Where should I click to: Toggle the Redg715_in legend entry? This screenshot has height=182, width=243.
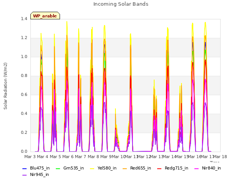(172, 168)
